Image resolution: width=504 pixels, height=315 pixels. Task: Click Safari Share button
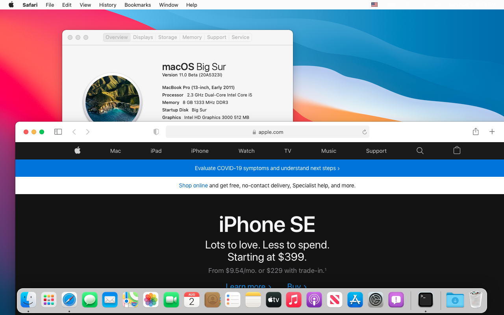(x=476, y=132)
